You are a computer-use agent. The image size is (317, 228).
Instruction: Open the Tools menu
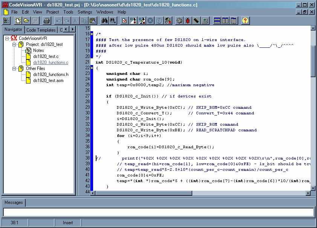(68, 12)
